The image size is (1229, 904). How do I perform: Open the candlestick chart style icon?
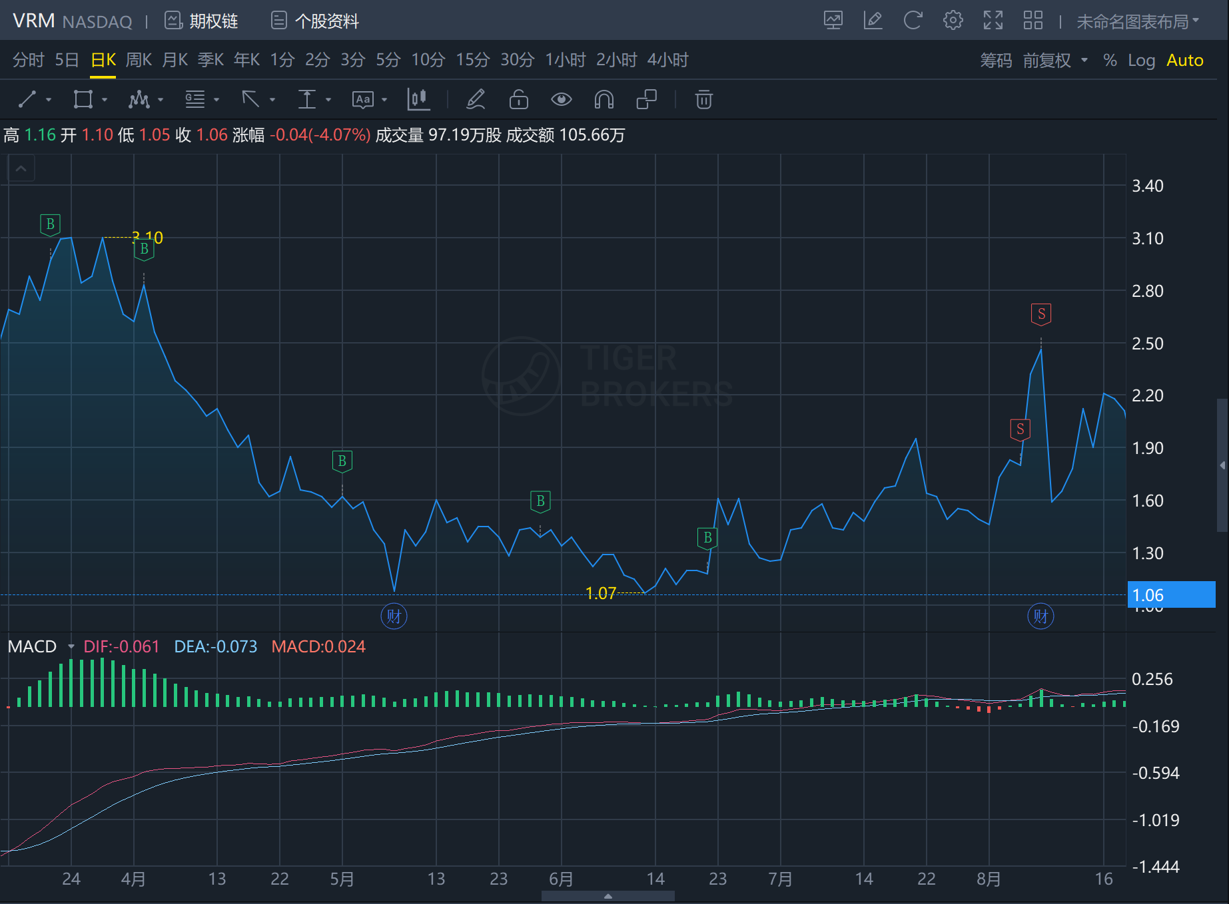tap(418, 100)
